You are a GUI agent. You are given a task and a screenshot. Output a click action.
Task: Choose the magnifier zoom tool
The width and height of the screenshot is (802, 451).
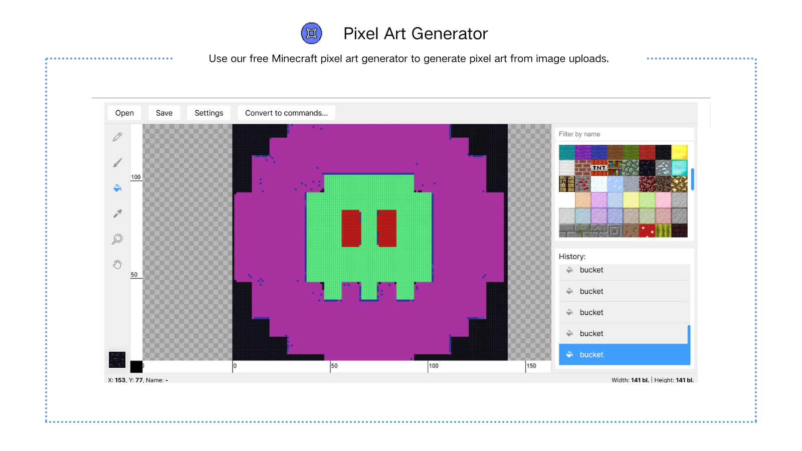(x=117, y=239)
